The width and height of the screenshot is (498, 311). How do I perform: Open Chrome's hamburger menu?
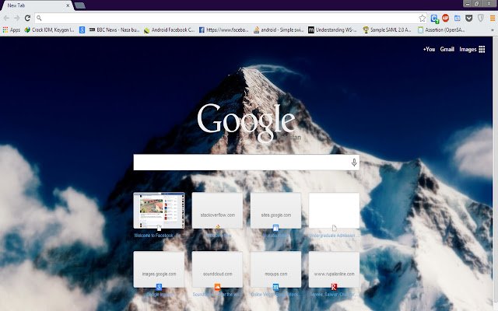point(493,18)
